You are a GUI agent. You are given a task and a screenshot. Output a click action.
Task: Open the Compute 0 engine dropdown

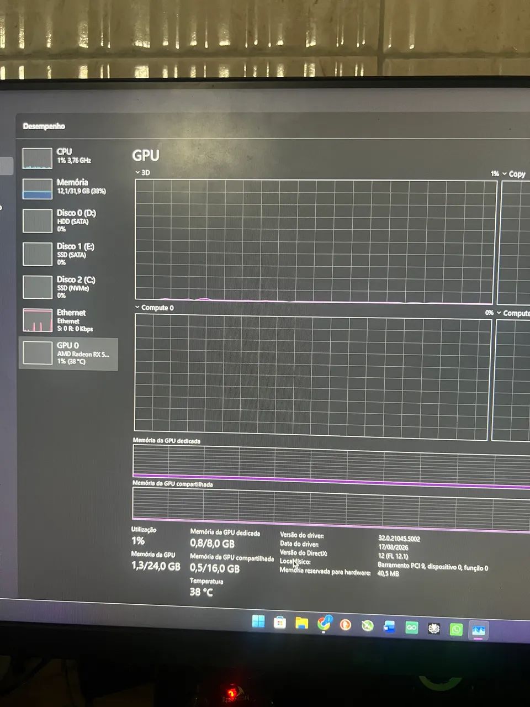[155, 308]
